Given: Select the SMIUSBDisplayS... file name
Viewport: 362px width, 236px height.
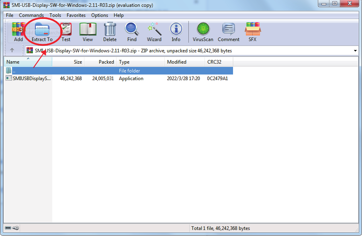Looking at the screenshot, I should click(x=32, y=79).
